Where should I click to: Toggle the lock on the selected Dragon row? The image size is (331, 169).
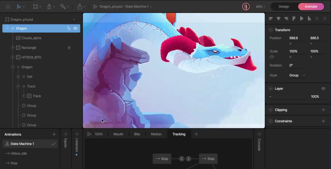68,28
